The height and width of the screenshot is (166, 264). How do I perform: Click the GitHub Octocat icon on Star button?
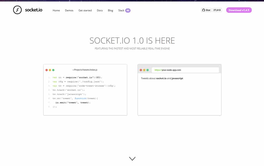tap(205, 10)
